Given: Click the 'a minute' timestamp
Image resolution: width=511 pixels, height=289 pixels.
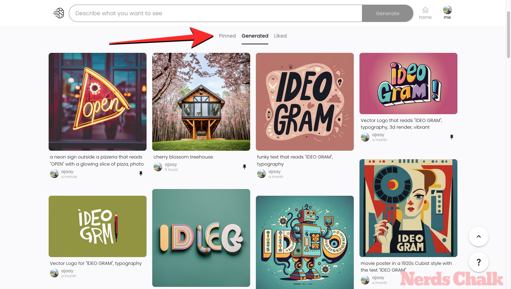Looking at the screenshot, I should coord(69,177).
